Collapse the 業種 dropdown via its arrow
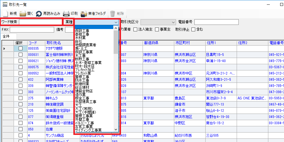284x142 pixels. pos(116,22)
